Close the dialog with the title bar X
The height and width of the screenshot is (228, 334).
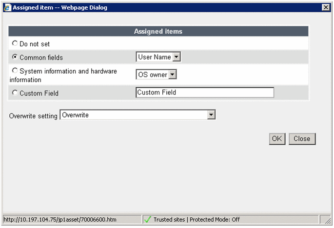(x=325, y=7)
